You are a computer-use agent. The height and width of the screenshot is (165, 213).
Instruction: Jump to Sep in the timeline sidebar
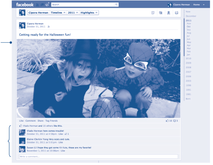tap(189, 30)
